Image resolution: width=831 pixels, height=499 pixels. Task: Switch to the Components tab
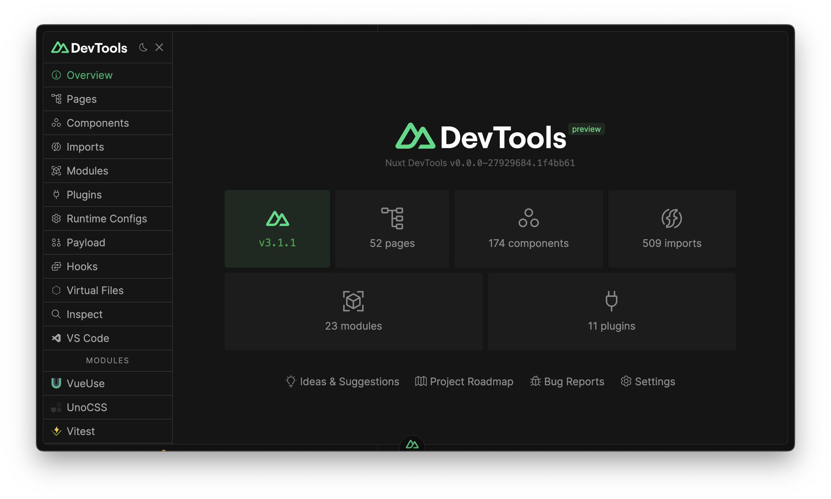[97, 123]
